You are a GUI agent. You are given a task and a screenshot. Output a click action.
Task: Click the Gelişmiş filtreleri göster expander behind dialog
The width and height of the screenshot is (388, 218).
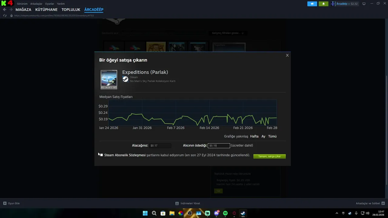coord(228,33)
